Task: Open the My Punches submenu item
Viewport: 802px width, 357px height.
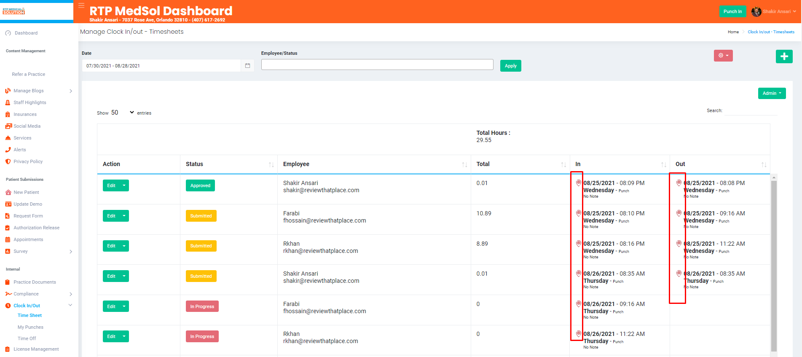Action: coord(30,327)
